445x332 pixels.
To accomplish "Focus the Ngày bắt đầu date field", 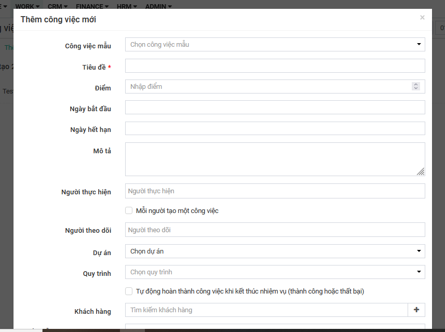I will click(x=275, y=108).
